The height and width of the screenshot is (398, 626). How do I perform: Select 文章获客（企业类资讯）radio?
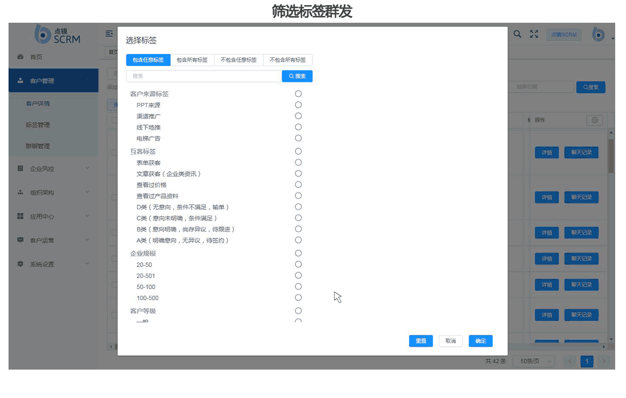tap(298, 173)
